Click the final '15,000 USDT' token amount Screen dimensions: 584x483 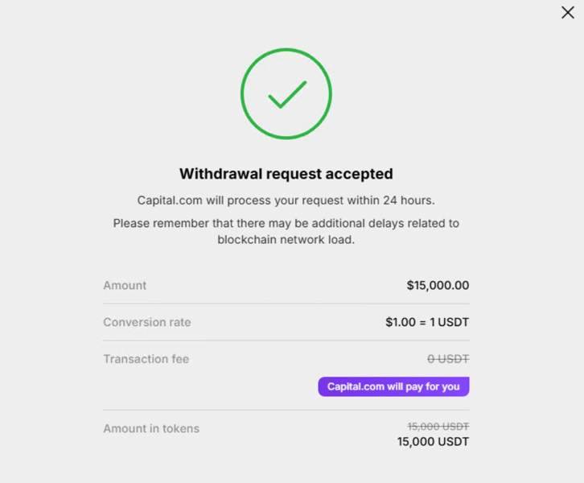(x=433, y=442)
